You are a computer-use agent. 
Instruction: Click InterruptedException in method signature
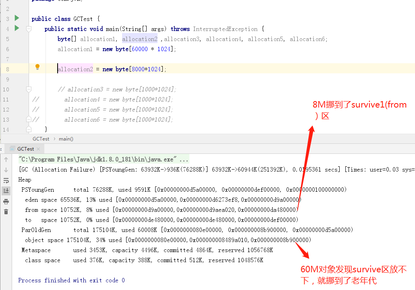225,29
